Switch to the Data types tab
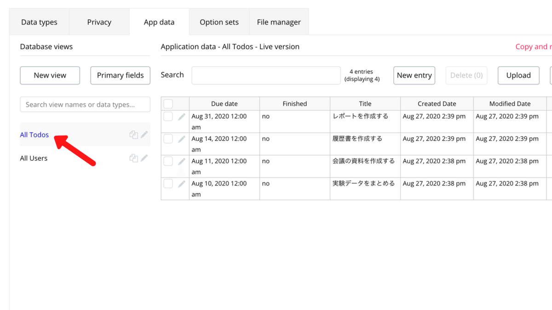552x310 pixels. [x=39, y=22]
